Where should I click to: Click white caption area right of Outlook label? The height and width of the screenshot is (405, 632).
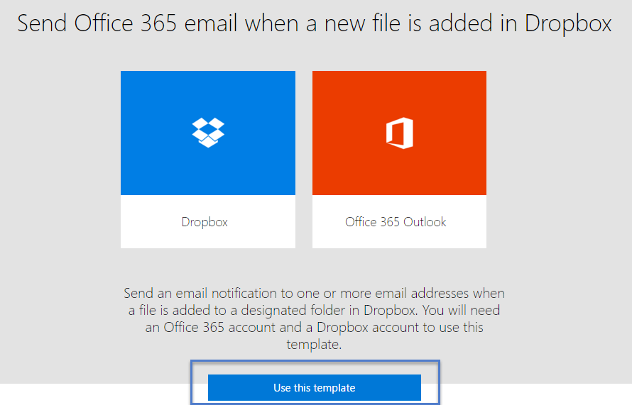467,222
